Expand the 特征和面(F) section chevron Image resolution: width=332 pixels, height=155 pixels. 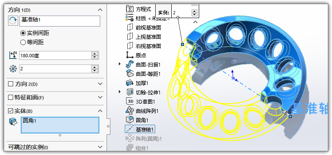click(100, 97)
